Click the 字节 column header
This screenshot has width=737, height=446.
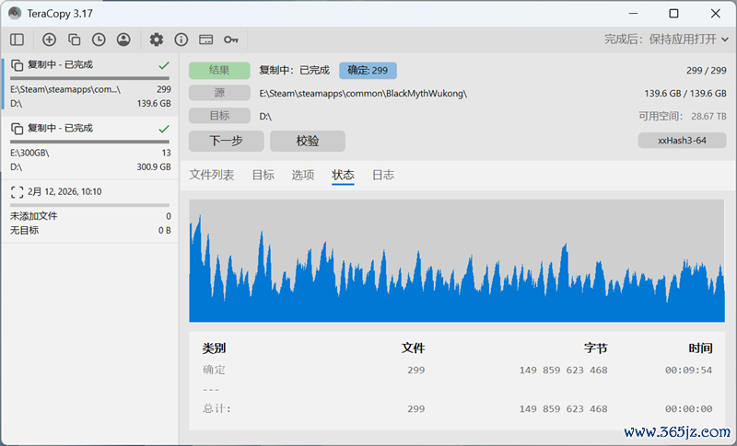[x=595, y=348]
